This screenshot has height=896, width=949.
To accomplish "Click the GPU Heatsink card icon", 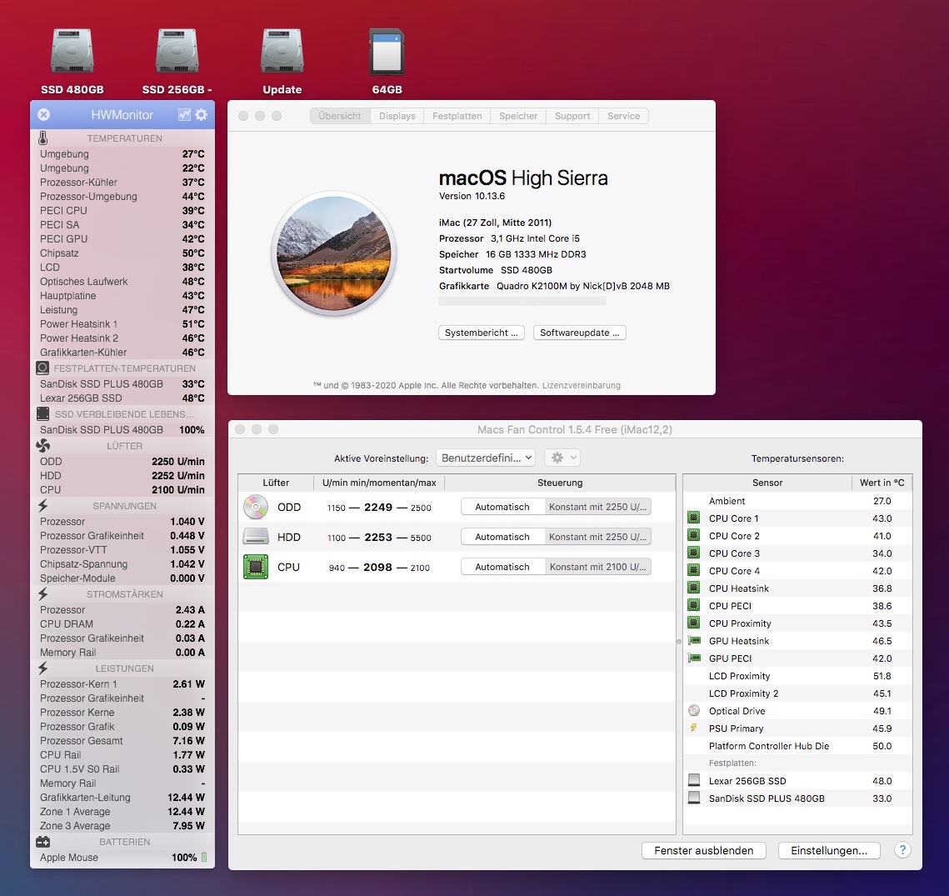I will click(694, 640).
